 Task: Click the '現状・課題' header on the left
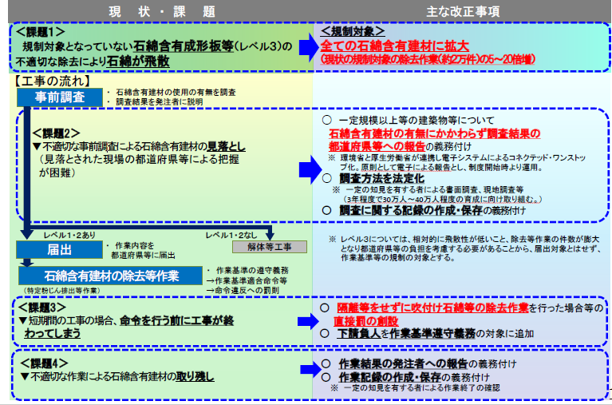(162, 12)
